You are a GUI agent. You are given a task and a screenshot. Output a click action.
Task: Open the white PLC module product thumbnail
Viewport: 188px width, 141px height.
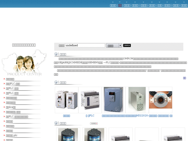coord(90,100)
